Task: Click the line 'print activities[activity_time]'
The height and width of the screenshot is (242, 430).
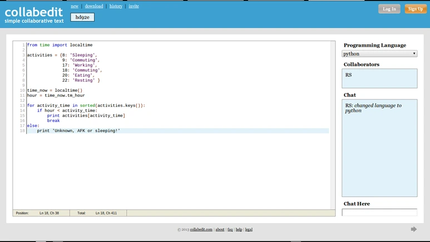Action: 86,116
